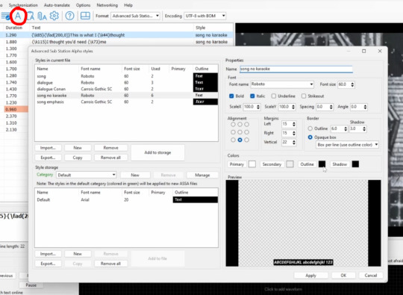Click Add to storage button
Image resolution: width=403 pixels, height=295 pixels.
[157, 152]
